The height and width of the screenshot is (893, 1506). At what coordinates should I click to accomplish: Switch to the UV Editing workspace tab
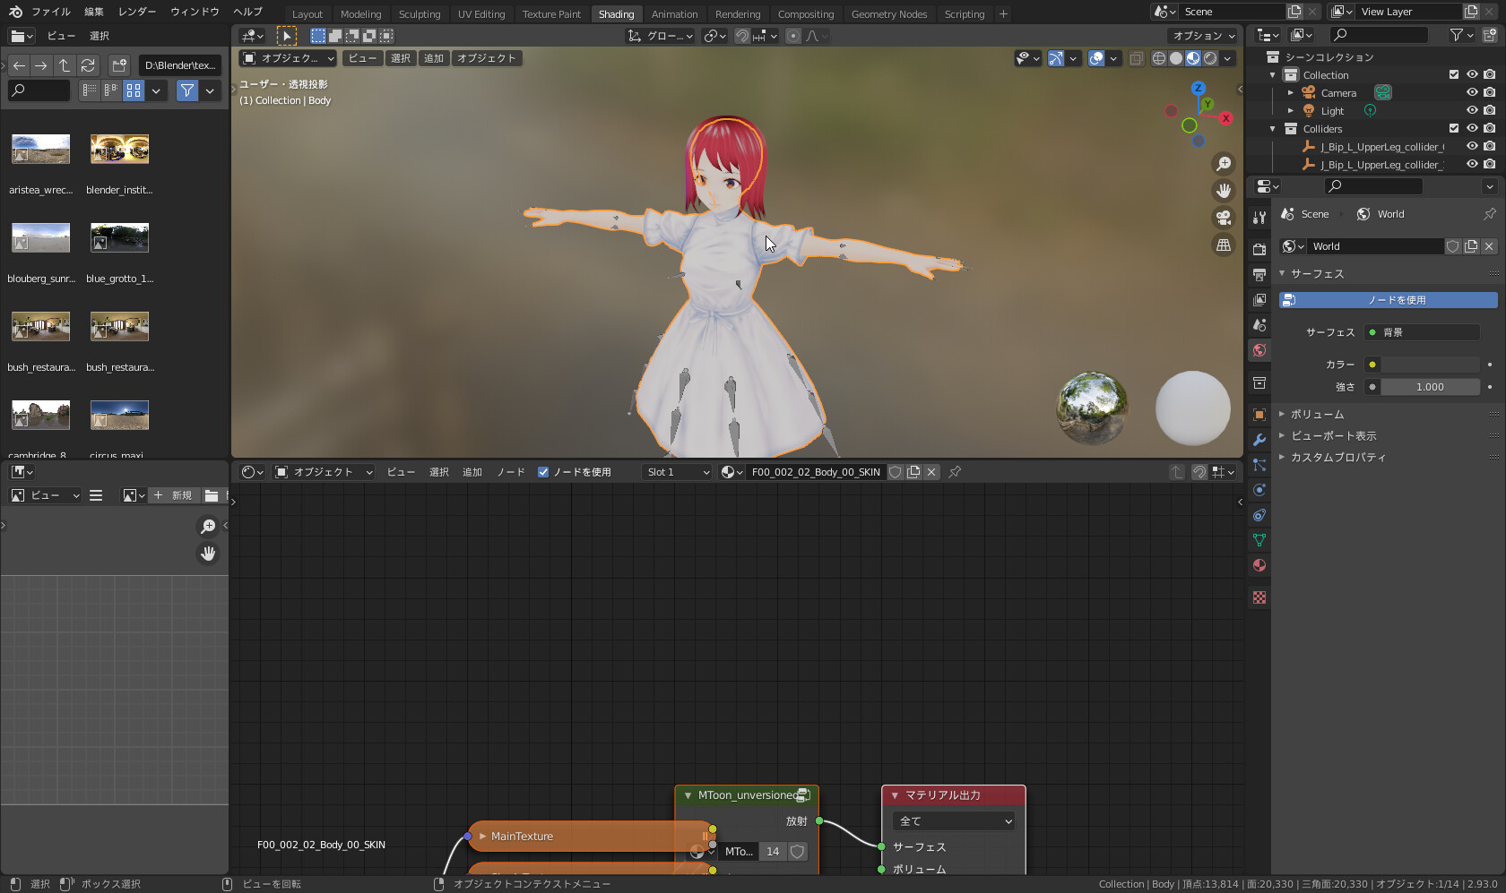point(481,14)
